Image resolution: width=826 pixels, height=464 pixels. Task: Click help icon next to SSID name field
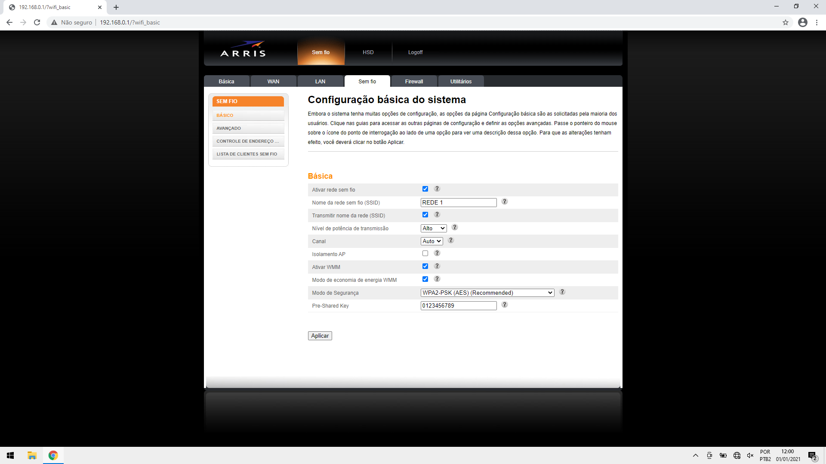tap(505, 201)
